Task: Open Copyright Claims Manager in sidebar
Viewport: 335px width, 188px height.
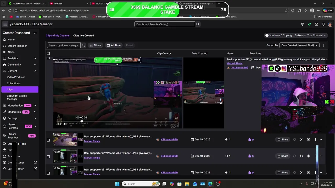Action: [17, 97]
